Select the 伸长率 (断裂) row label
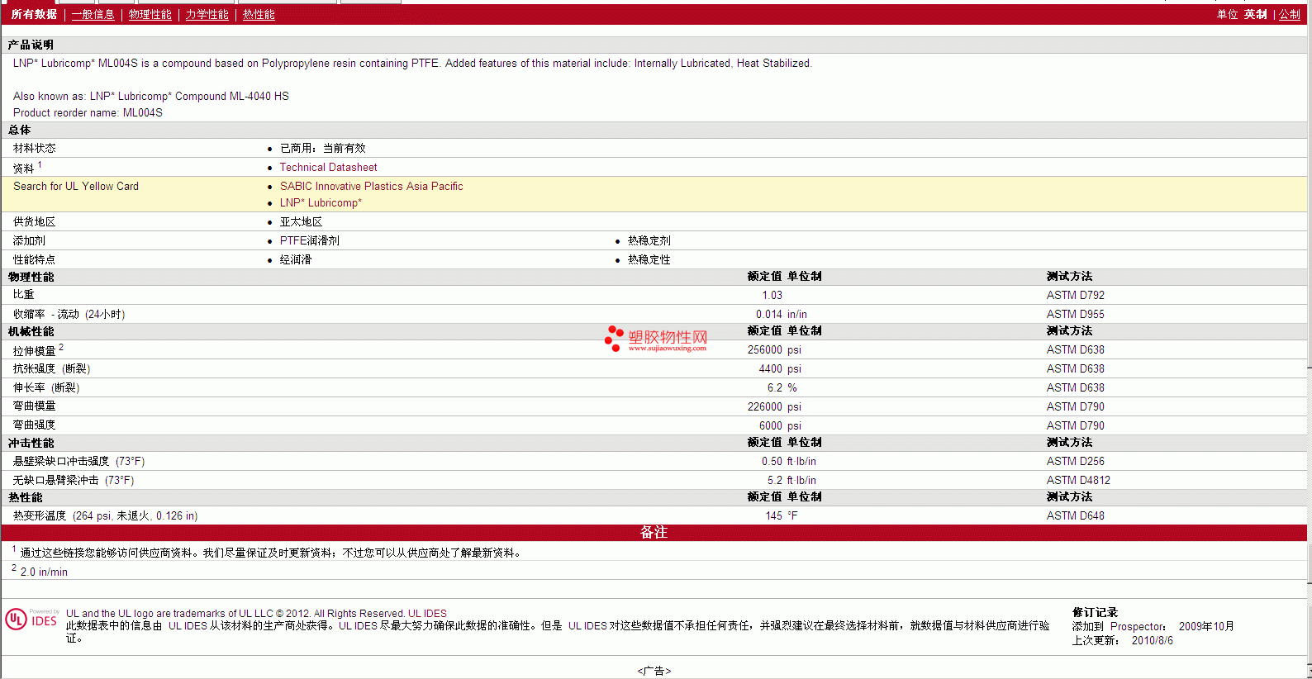The image size is (1312, 679). pyautogui.click(x=46, y=388)
